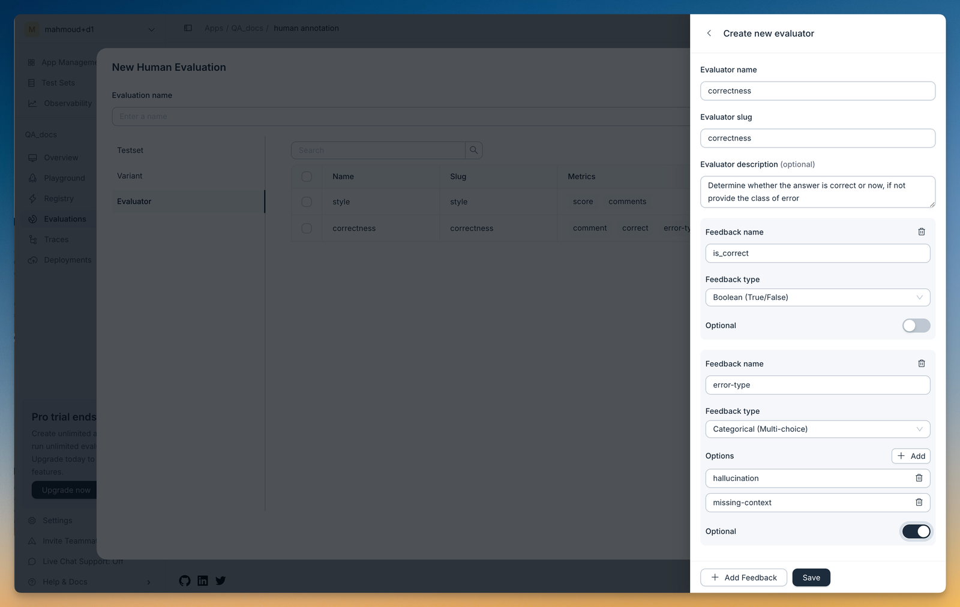Click Add Feedback to add a new feedback
This screenshot has width=960, height=607.
tap(743, 577)
